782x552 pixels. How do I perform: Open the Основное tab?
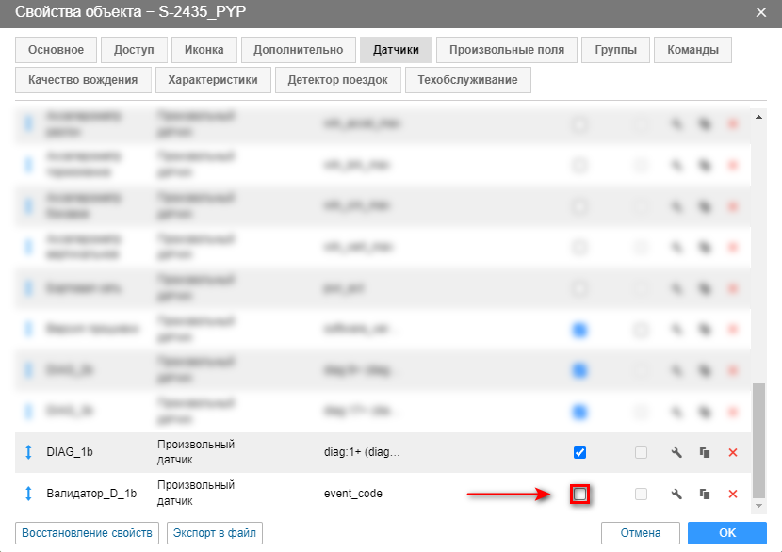pos(56,50)
